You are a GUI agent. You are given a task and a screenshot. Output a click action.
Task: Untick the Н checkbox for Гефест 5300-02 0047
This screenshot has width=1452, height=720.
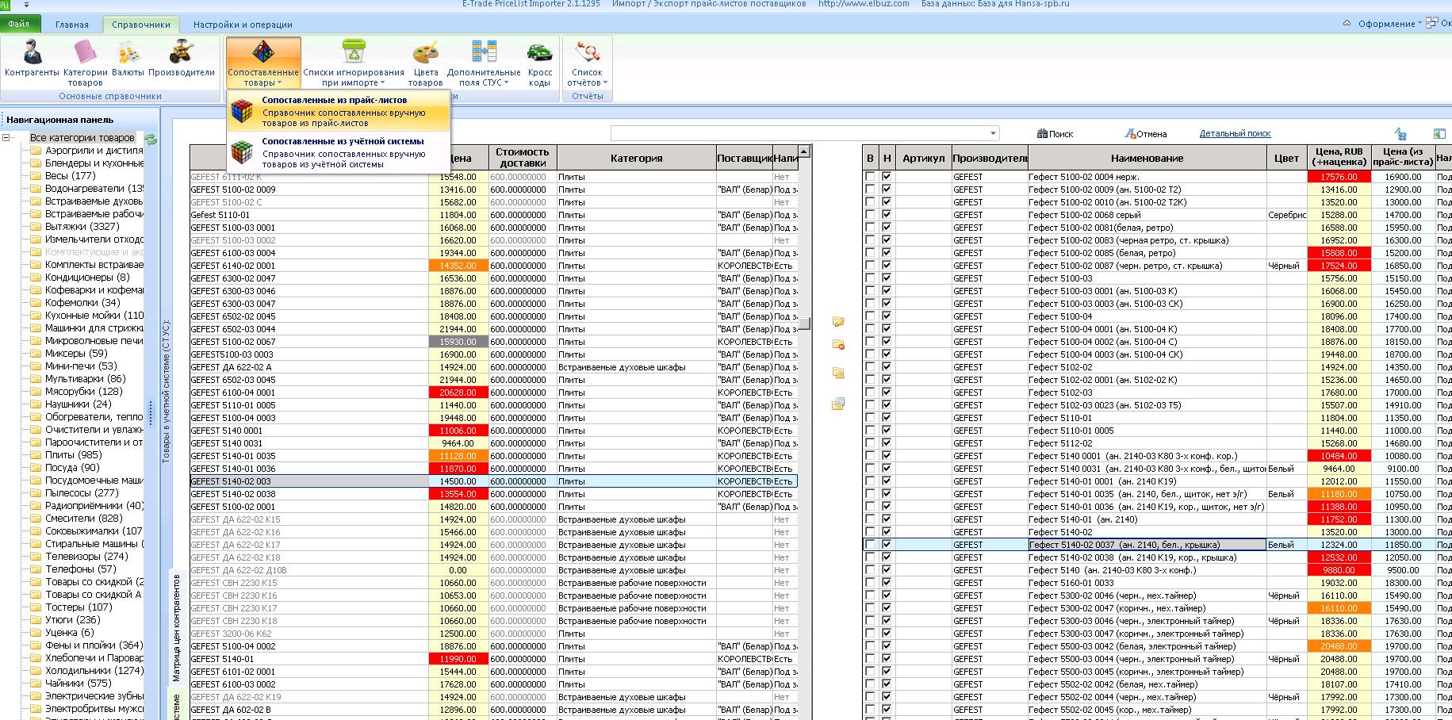[x=887, y=608]
